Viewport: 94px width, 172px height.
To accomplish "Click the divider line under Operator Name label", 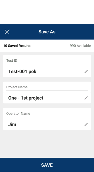I will 47,117.
